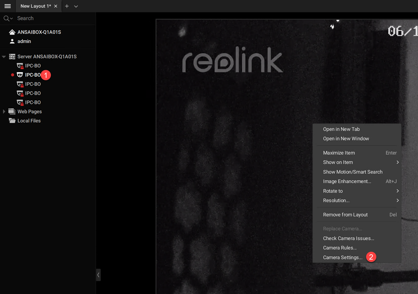The image size is (418, 294).
Task: Click the Web Pages icon
Action: tap(12, 112)
